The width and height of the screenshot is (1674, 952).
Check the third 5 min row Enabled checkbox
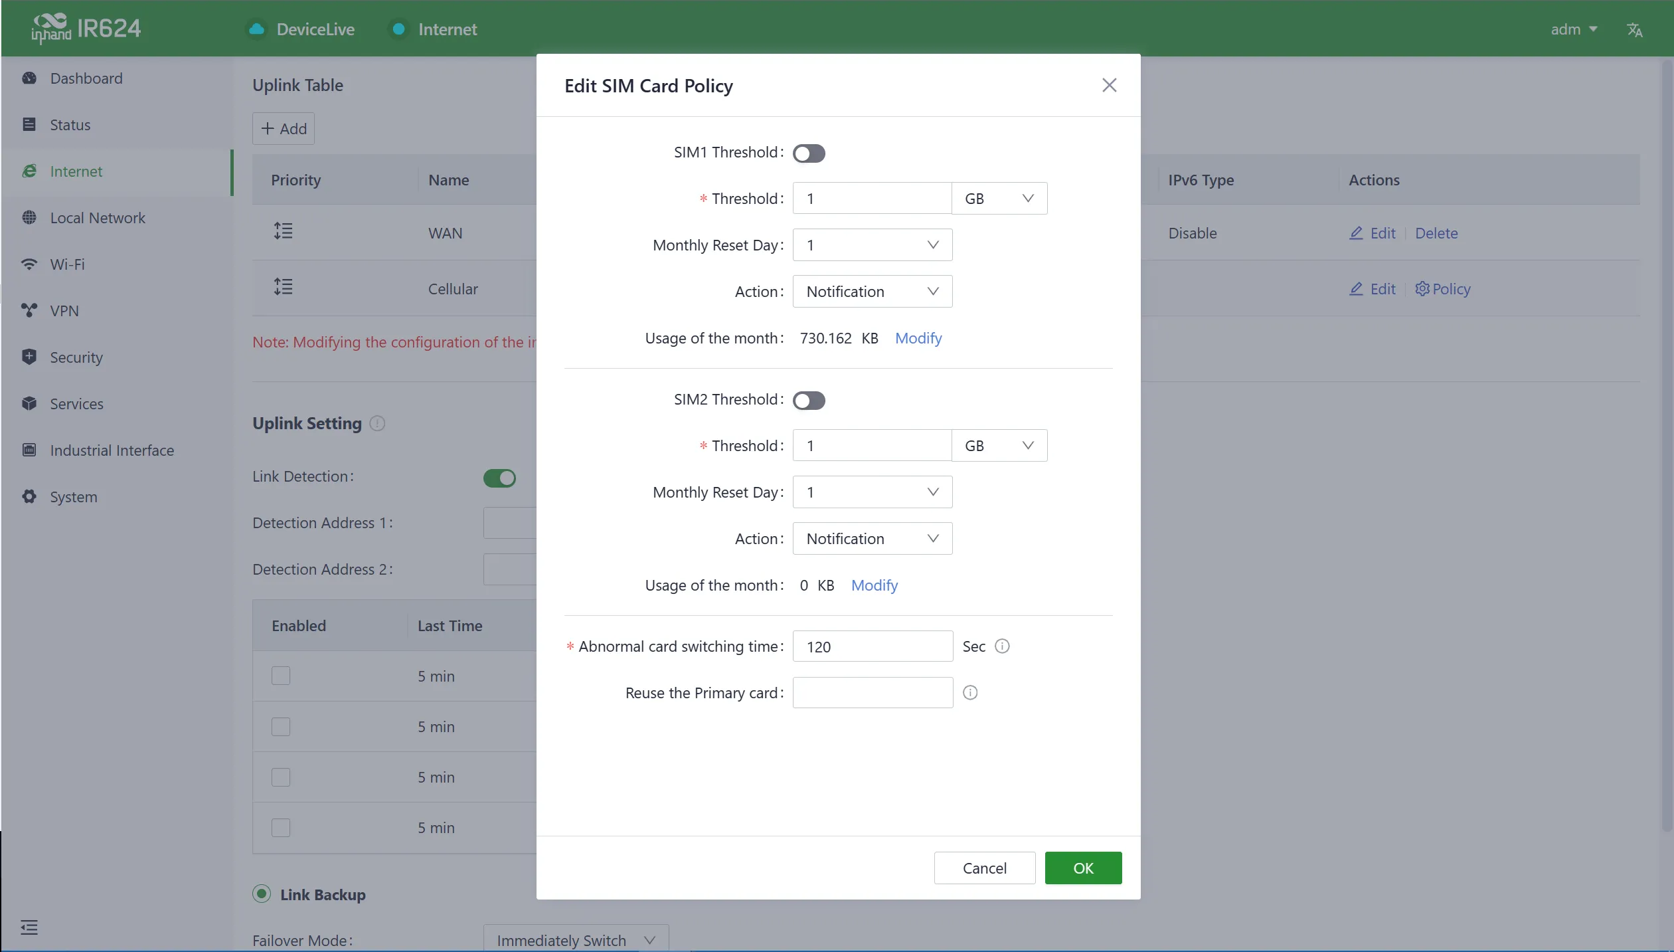coord(281,777)
